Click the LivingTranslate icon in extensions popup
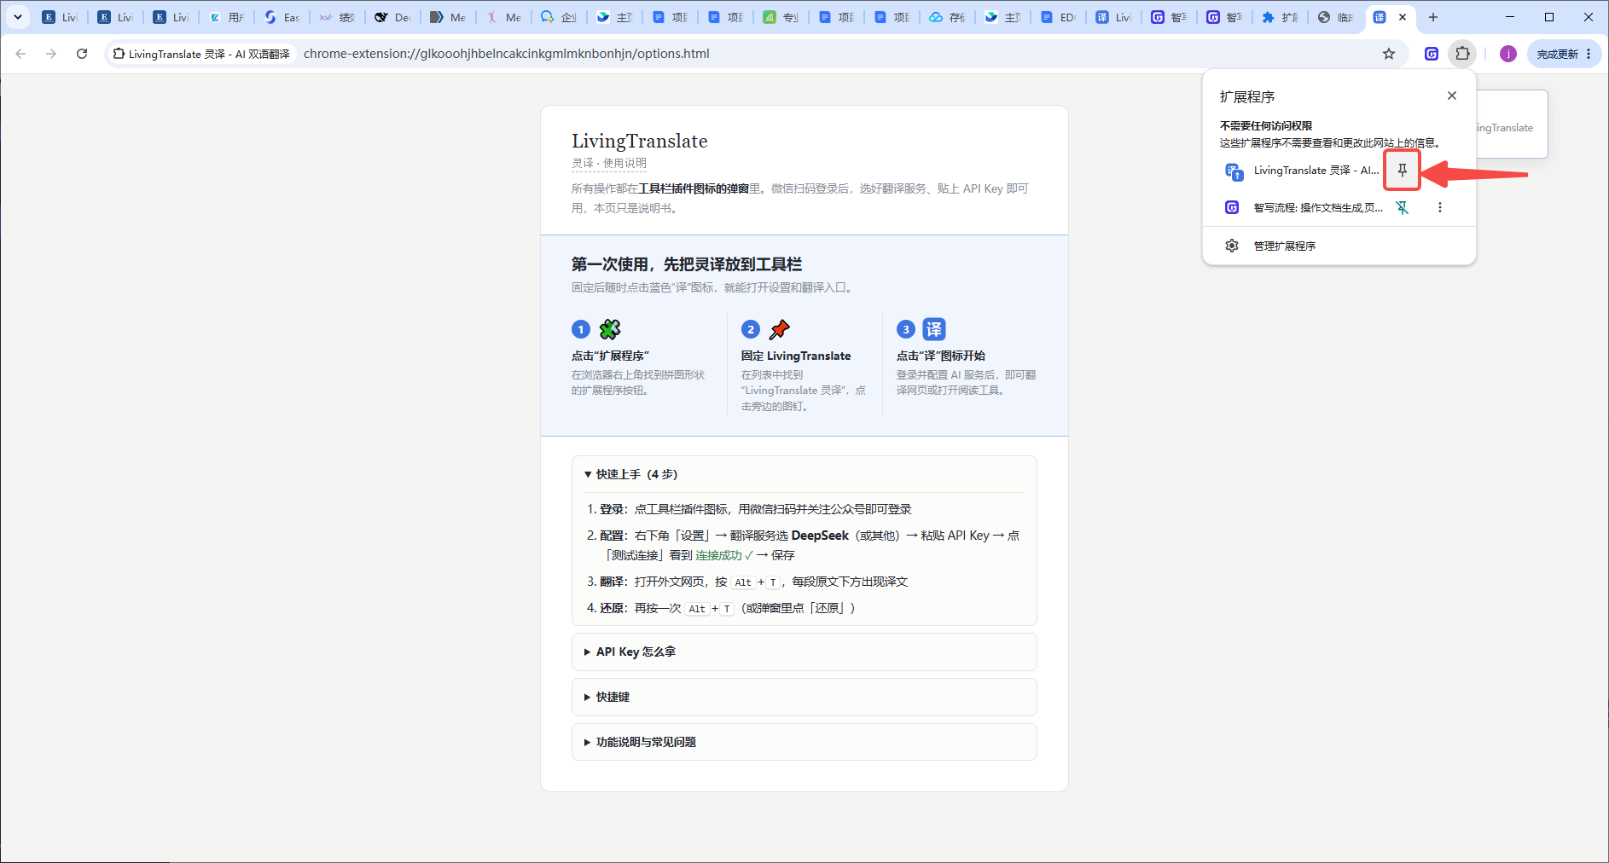This screenshot has width=1609, height=863. (1234, 171)
